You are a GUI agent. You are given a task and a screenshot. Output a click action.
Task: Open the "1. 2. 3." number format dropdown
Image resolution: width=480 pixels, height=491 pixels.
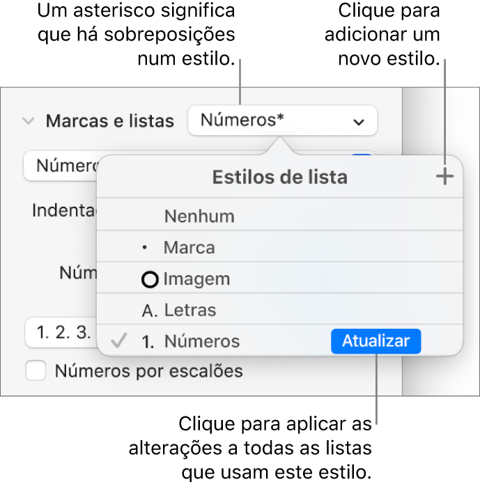(59, 332)
